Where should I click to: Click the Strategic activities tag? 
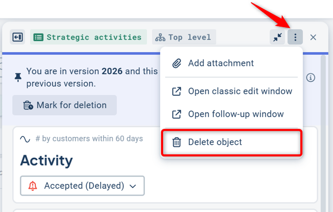pos(89,37)
